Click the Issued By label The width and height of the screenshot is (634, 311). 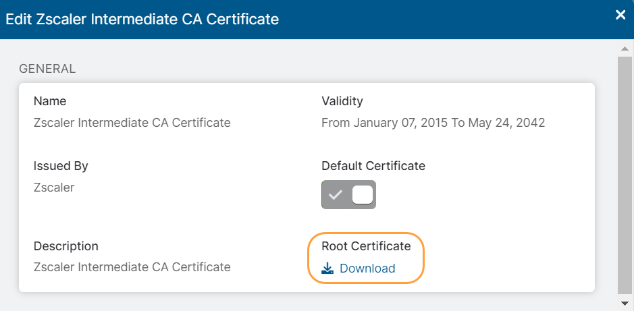[x=61, y=166]
